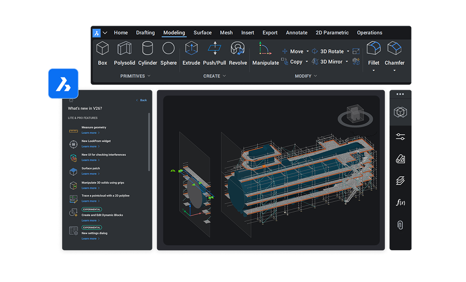Select the Polysolid tool
Viewport: 466px width, 282px height.
coord(124,54)
